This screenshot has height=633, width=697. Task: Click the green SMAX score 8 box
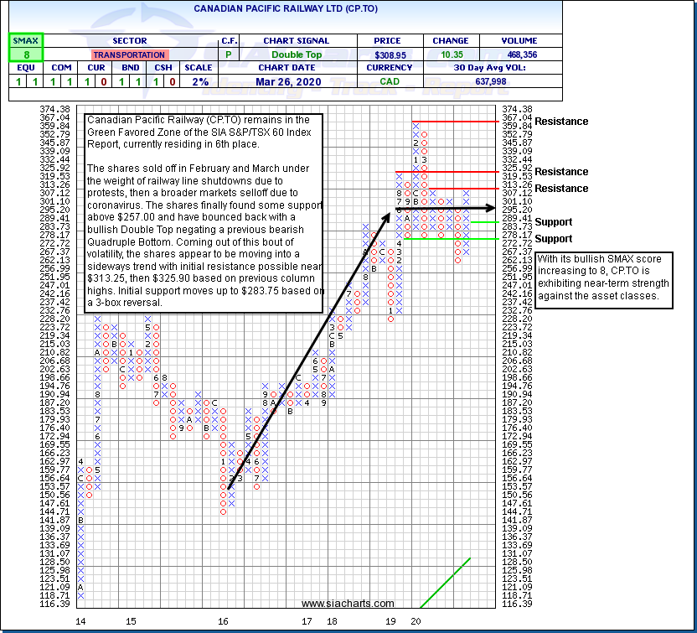click(26, 54)
